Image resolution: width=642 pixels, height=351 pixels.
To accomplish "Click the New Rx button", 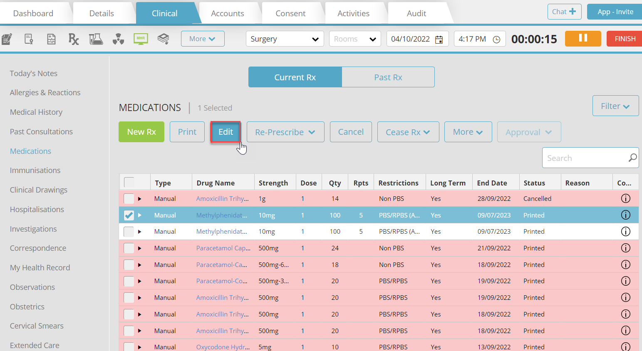I will click(141, 132).
